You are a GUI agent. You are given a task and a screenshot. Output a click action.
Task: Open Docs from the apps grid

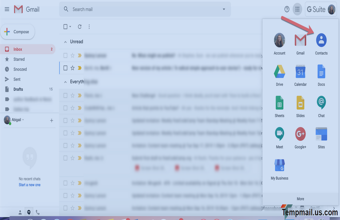pyautogui.click(x=321, y=72)
